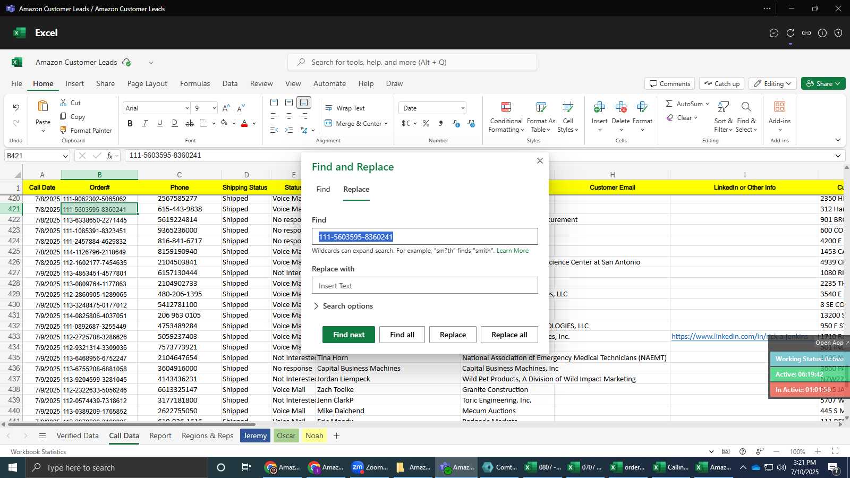Image resolution: width=850 pixels, height=478 pixels.
Task: Switch to the Find tab in dialog
Action: (323, 189)
